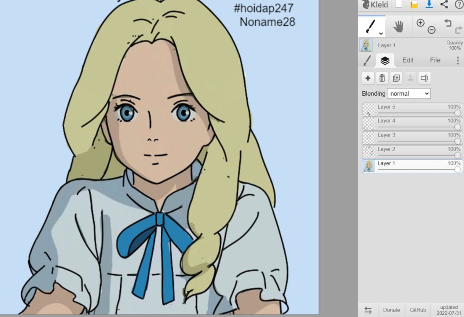
Task: Select Layer 5 in the layers list
Action: point(412,110)
